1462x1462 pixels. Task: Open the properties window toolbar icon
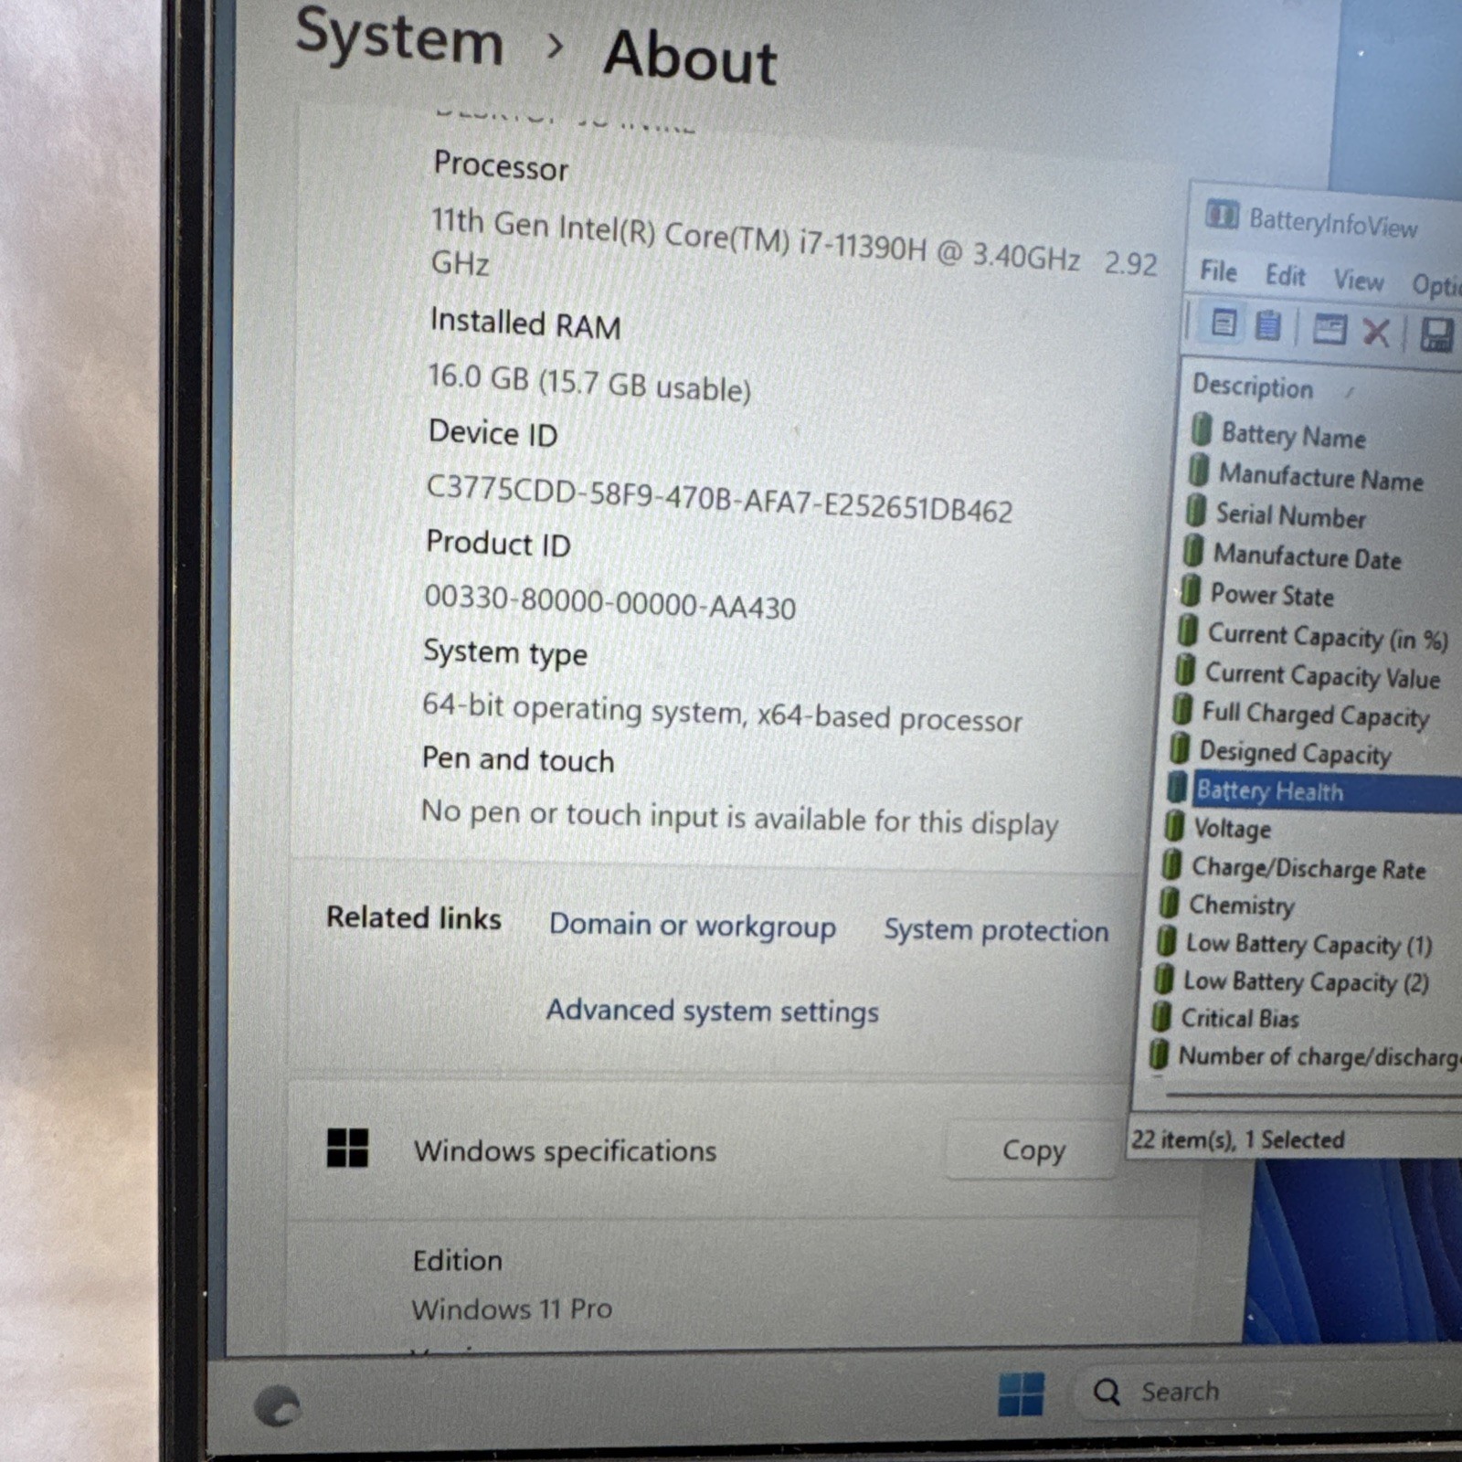pyautogui.click(x=1329, y=329)
